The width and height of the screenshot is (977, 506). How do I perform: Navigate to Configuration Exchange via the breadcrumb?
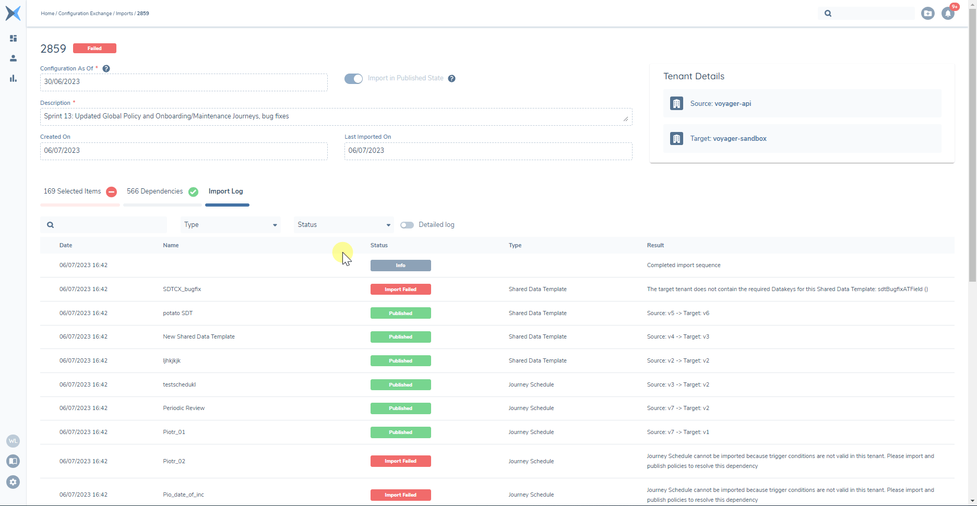(85, 14)
